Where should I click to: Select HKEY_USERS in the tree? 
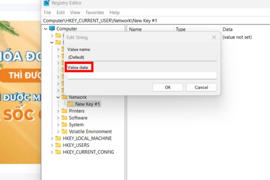point(76,145)
